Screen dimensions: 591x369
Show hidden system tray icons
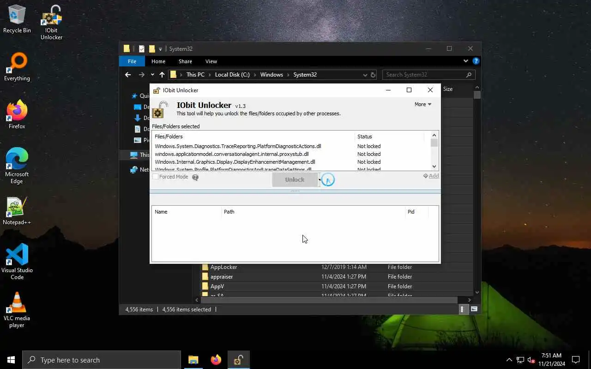coord(509,360)
